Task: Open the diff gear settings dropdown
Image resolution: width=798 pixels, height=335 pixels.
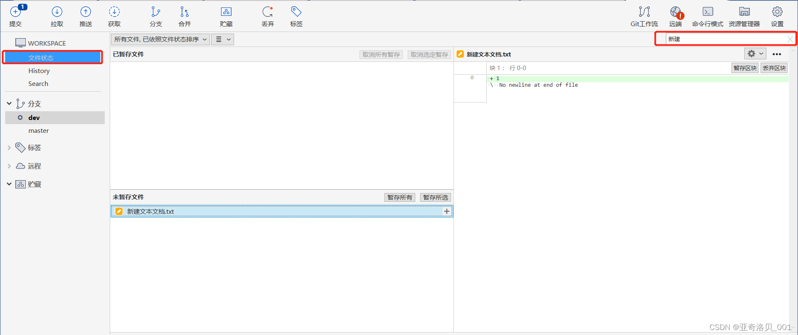Action: (755, 54)
